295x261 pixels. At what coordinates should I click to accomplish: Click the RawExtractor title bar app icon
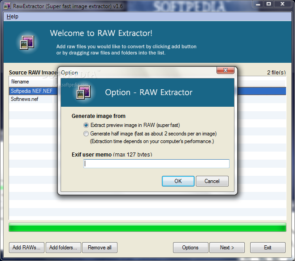click(x=7, y=6)
